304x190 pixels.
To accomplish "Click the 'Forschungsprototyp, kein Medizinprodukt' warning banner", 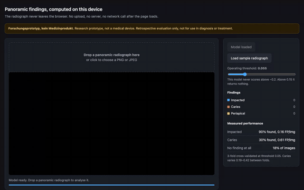I will point(152,28).
